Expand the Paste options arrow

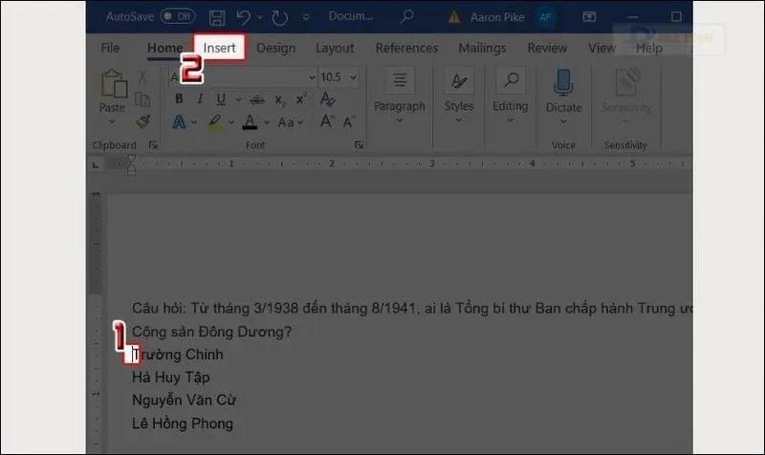point(112,121)
